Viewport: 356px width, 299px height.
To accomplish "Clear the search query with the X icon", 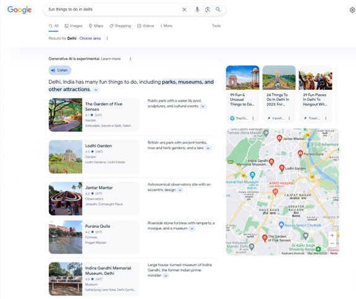I will click(184, 9).
